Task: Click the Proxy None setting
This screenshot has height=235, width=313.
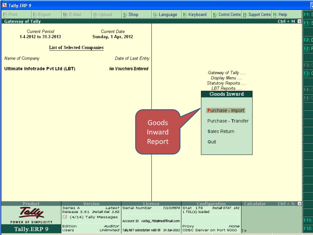Action: click(211, 226)
